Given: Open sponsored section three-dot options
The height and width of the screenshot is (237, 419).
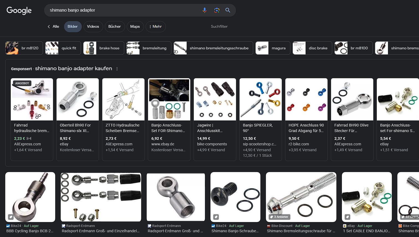Looking at the screenshot, I should [117, 69].
